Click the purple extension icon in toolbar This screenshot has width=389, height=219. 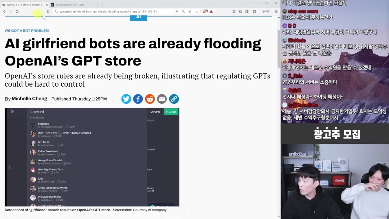234,12
